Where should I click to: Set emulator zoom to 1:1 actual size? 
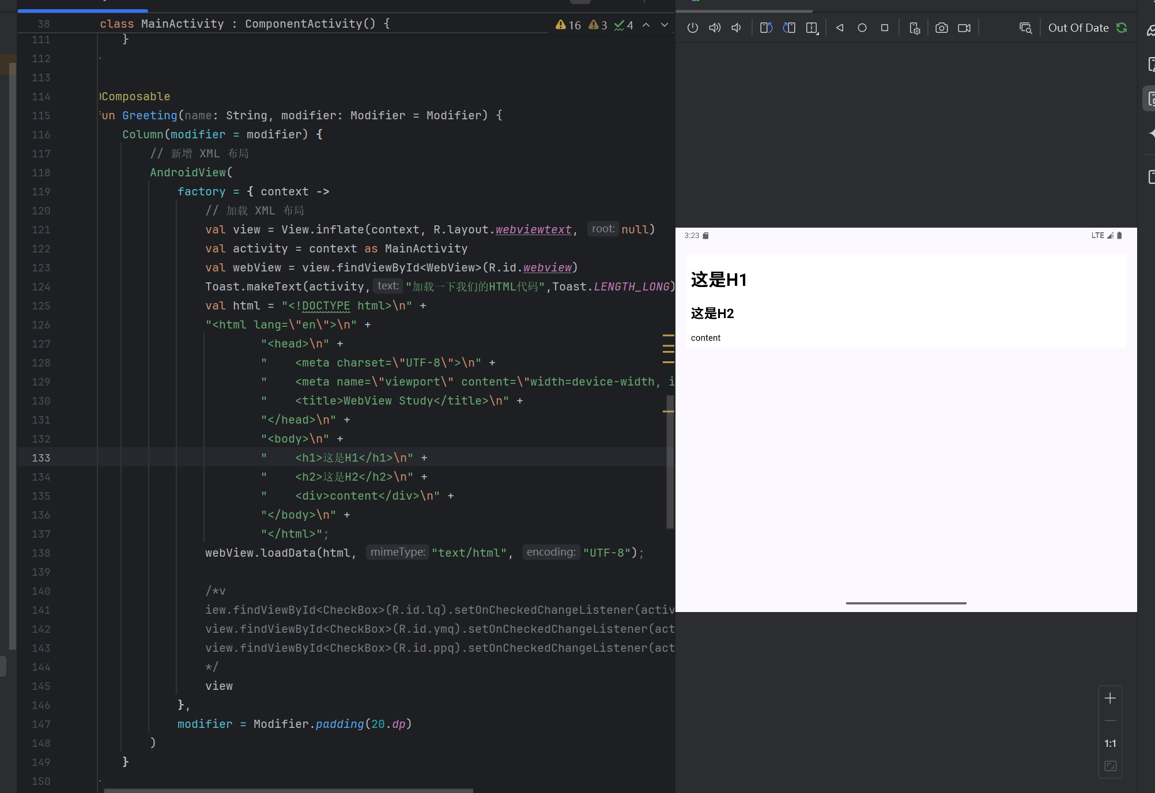coord(1110,743)
